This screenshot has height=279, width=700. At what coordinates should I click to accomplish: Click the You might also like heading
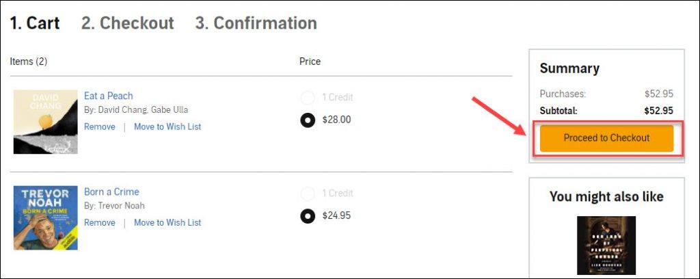click(x=606, y=196)
